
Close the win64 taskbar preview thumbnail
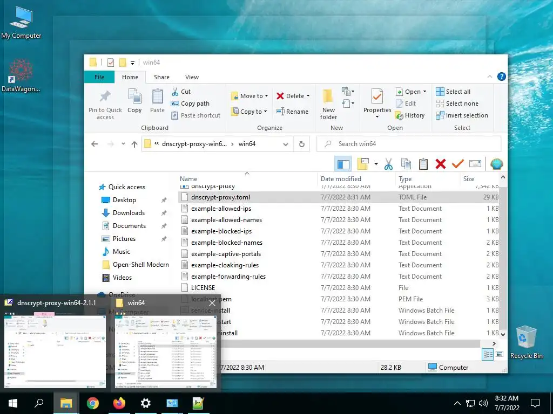pos(212,303)
